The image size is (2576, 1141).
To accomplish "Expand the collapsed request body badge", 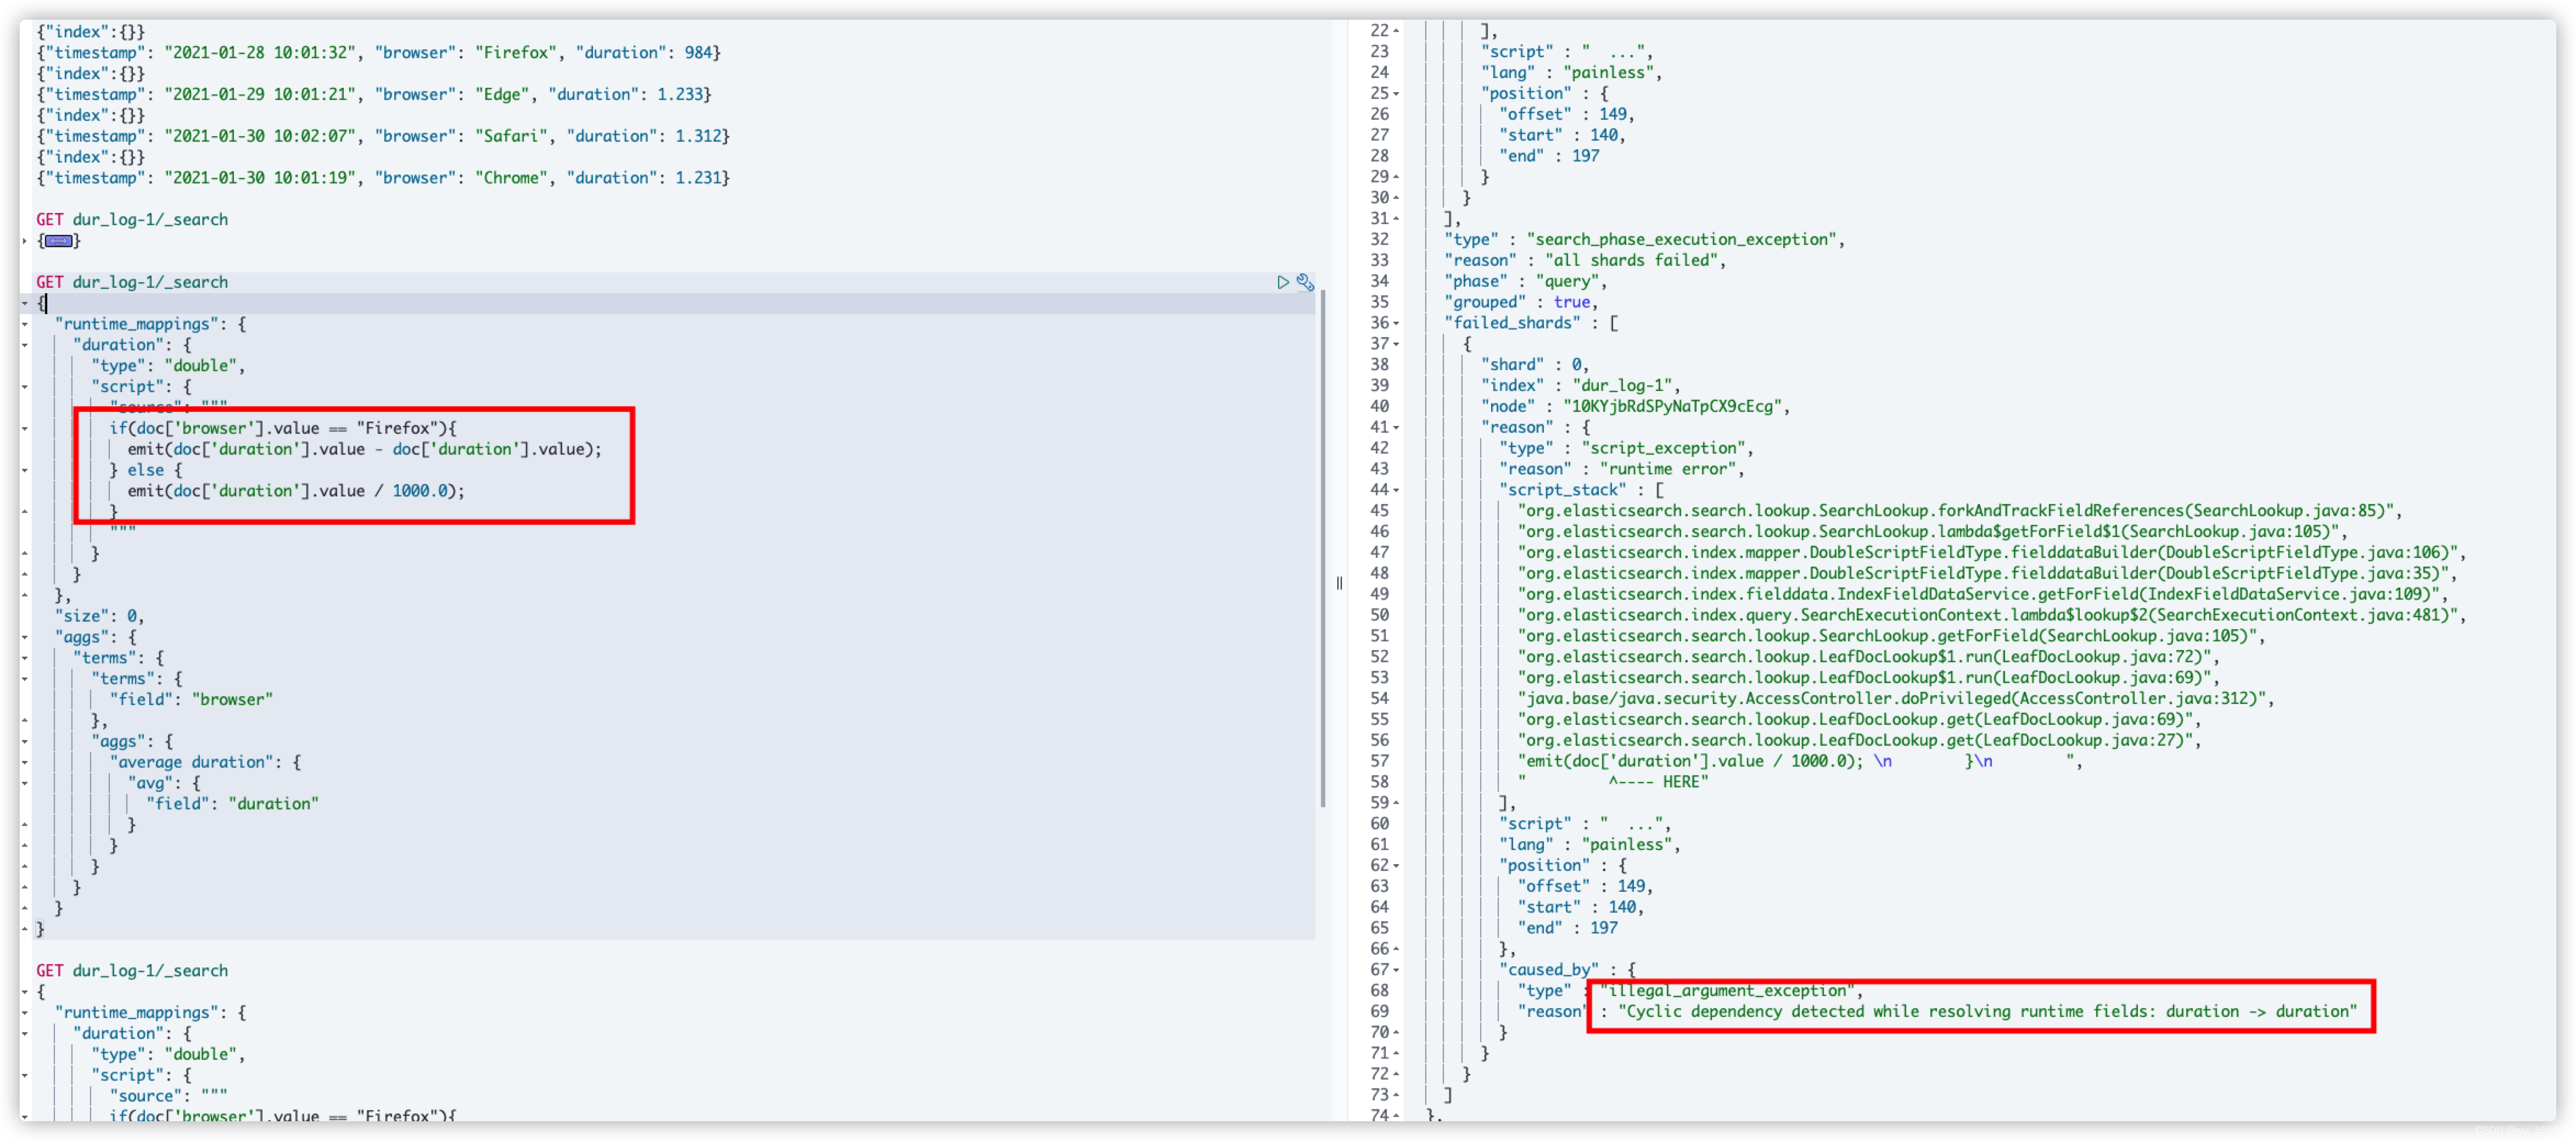I will 59,241.
